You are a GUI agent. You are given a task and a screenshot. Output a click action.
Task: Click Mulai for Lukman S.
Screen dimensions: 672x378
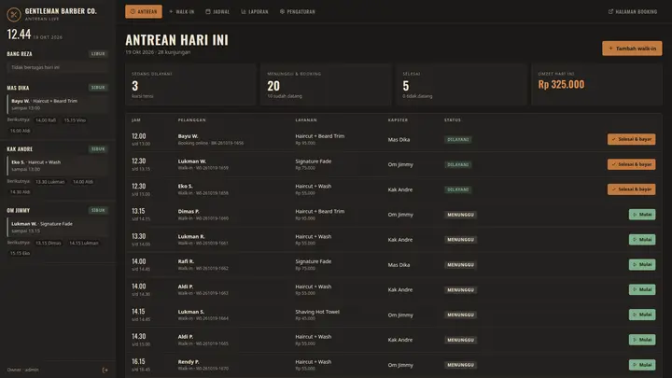click(642, 315)
